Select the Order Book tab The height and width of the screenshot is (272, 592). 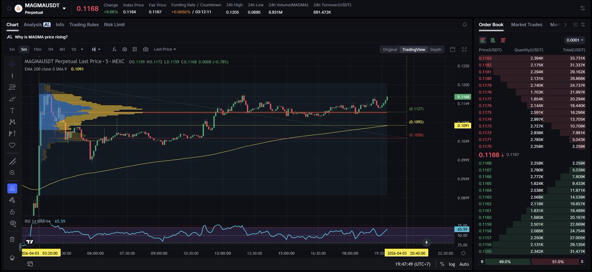[491, 24]
